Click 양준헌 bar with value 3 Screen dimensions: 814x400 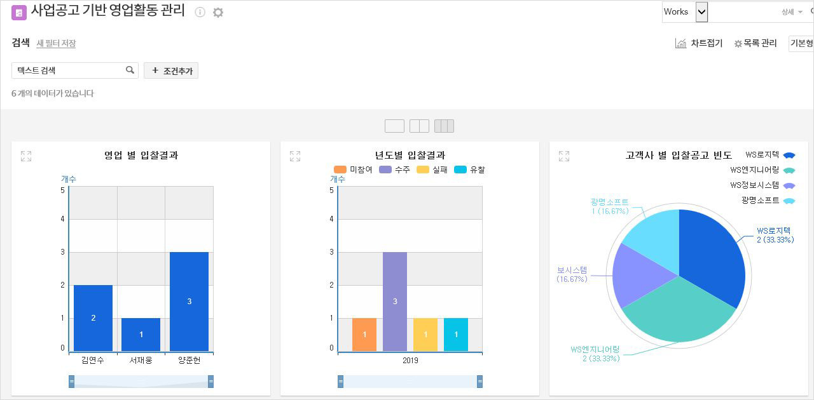click(x=189, y=302)
